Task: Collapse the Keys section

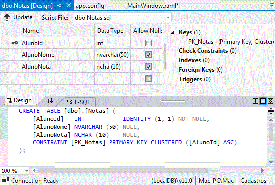Action: coord(173,32)
